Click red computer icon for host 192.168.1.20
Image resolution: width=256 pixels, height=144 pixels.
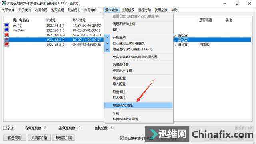pos(6,35)
